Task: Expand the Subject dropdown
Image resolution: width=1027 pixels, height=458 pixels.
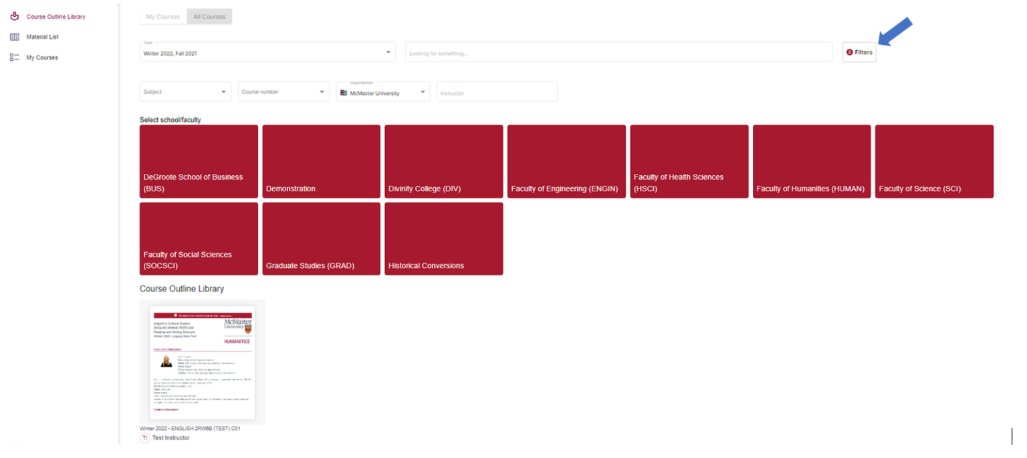Action: coord(185,92)
